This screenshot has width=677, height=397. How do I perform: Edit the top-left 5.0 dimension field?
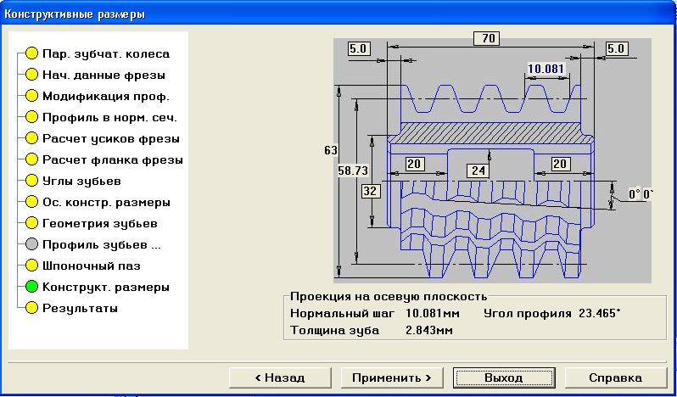point(359,48)
